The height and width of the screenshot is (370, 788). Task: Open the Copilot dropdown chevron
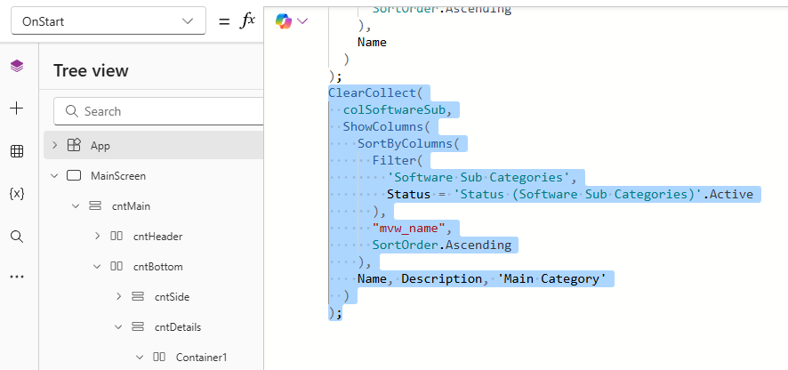click(x=303, y=21)
